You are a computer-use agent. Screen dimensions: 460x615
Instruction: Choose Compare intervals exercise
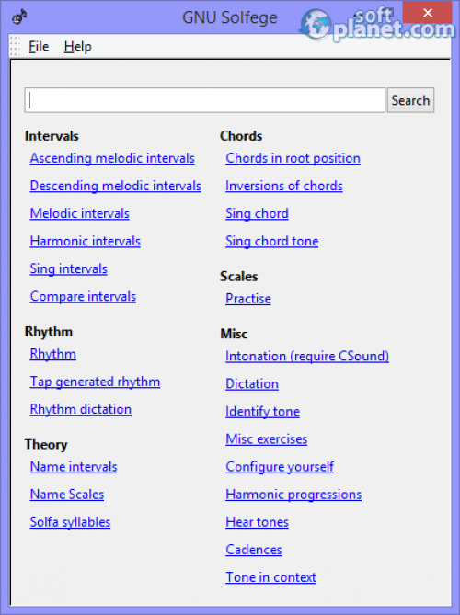pos(83,296)
